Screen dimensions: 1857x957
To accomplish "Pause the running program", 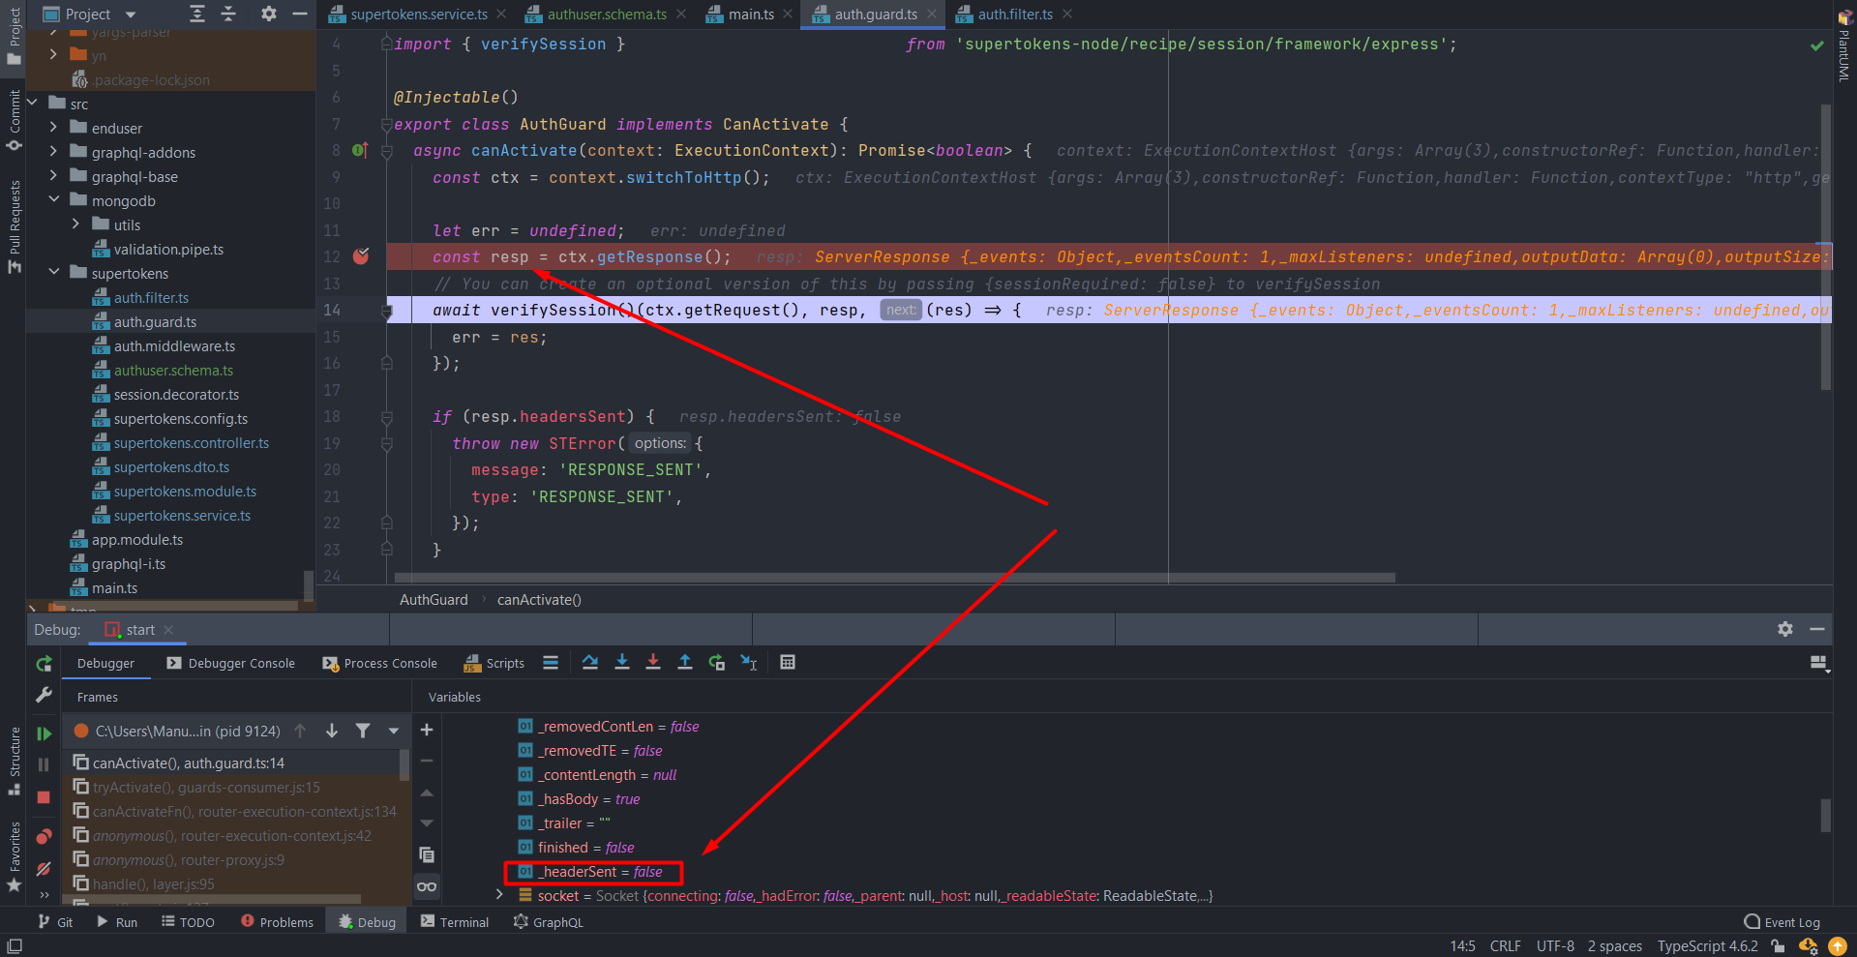I will (x=44, y=764).
